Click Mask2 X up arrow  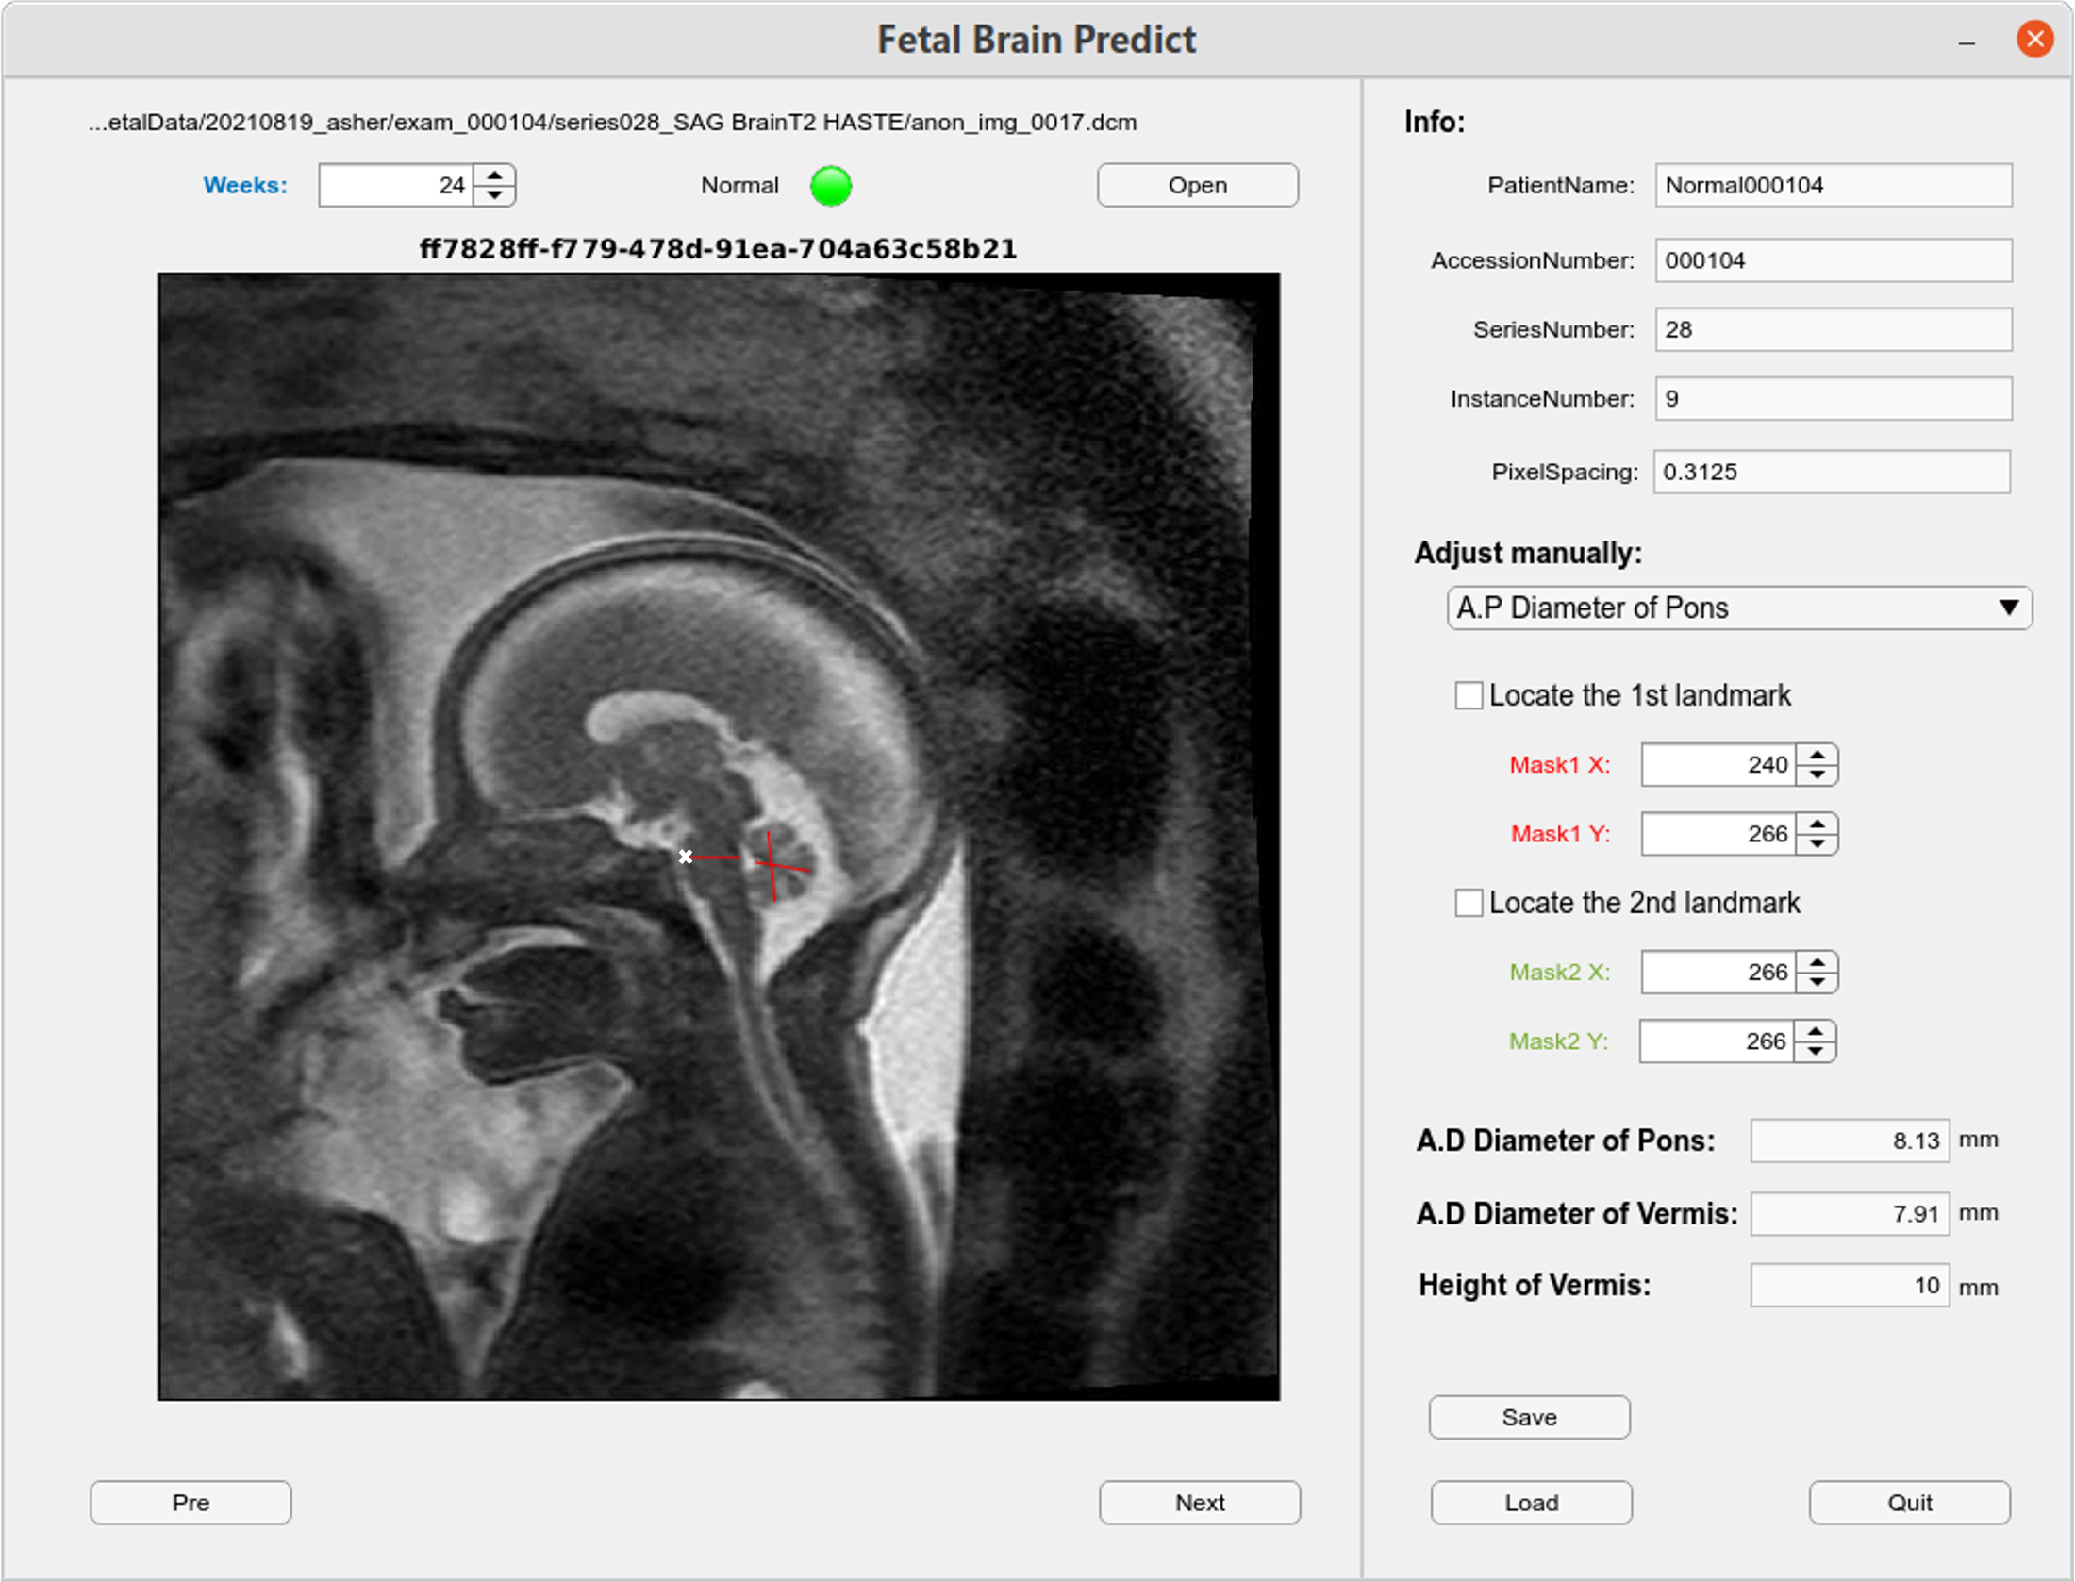1817,961
